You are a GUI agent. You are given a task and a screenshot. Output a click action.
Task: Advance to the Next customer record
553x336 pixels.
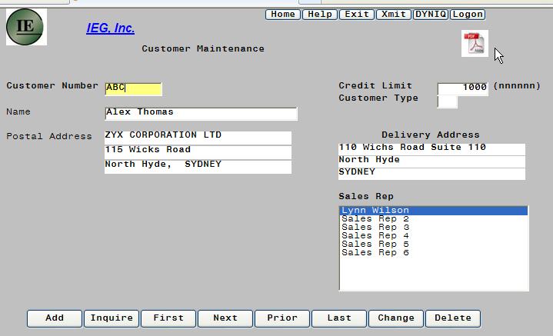225,318
